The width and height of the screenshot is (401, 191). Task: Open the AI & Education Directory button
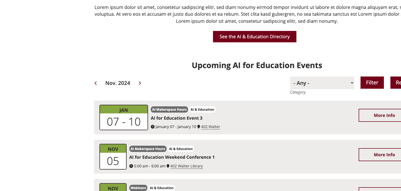(x=255, y=37)
